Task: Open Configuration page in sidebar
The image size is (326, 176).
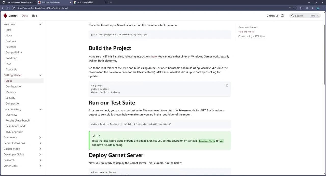Action: (14, 86)
